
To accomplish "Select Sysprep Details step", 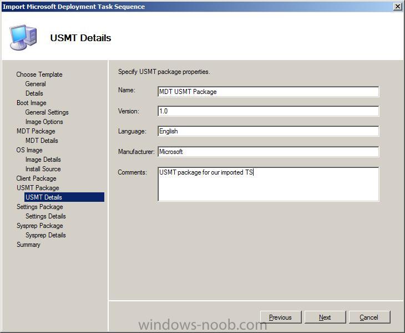I will [45, 235].
